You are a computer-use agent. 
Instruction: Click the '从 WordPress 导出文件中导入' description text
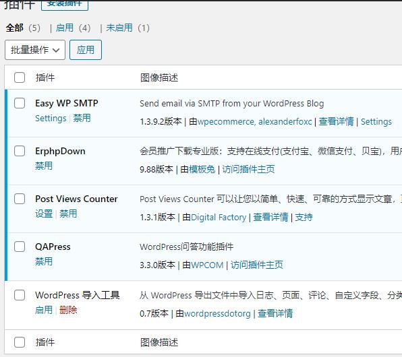tap(270, 295)
